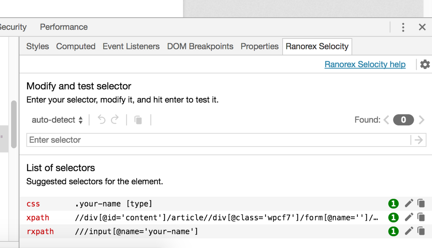Click the Enter selector input field

coord(218,140)
